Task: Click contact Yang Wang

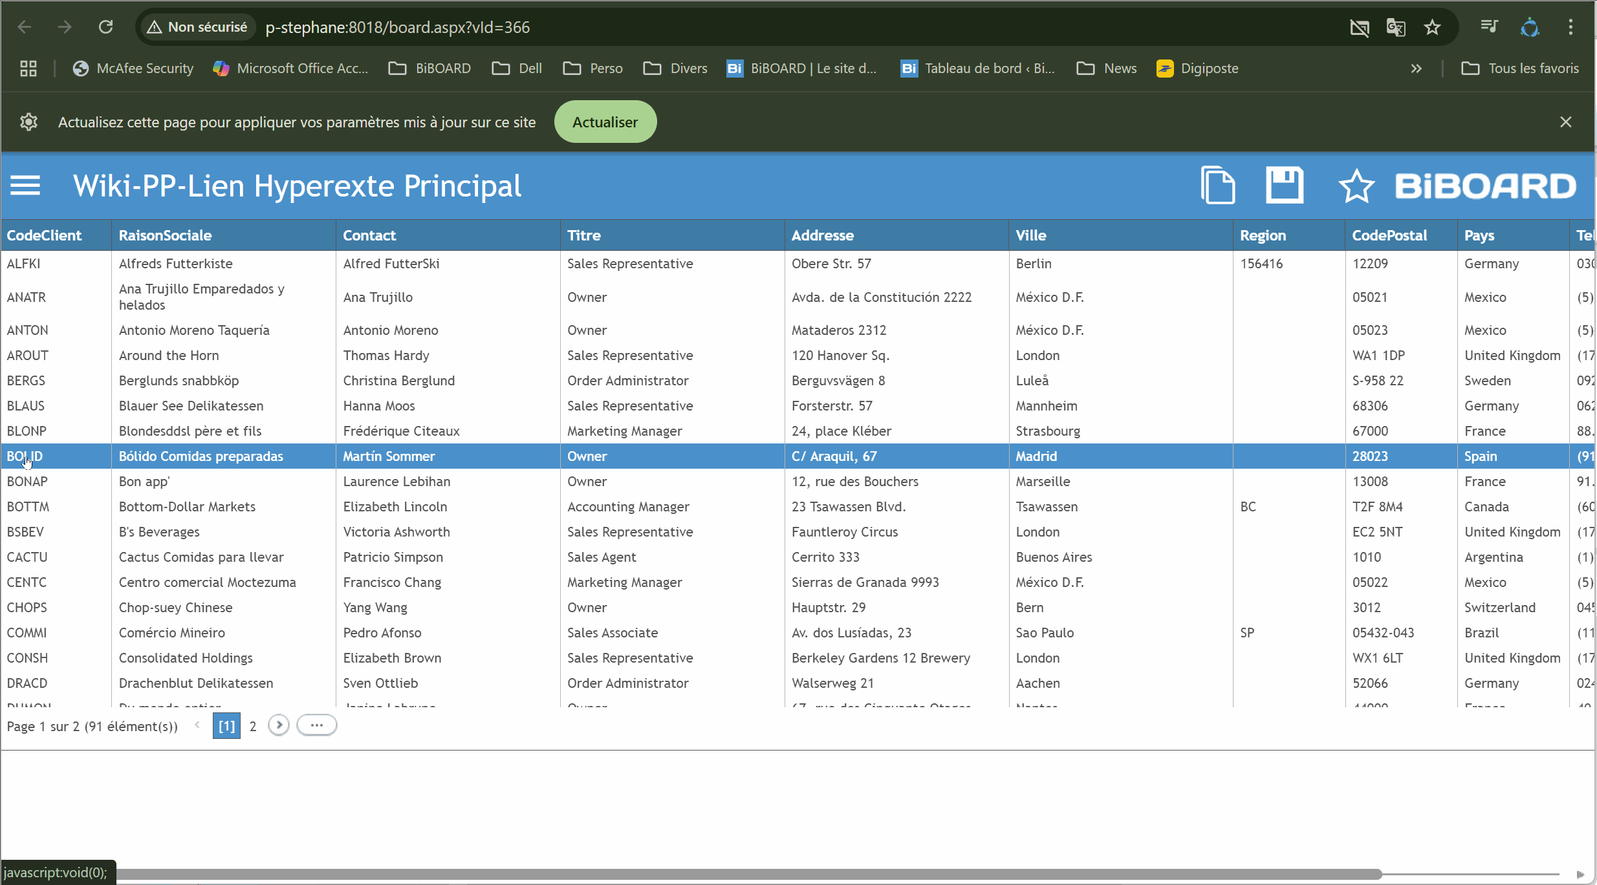Action: (375, 608)
